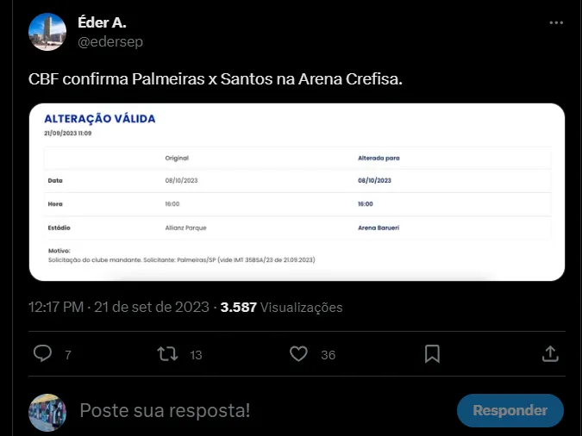
Task: Click the reply count of 7
Action: click(x=67, y=355)
